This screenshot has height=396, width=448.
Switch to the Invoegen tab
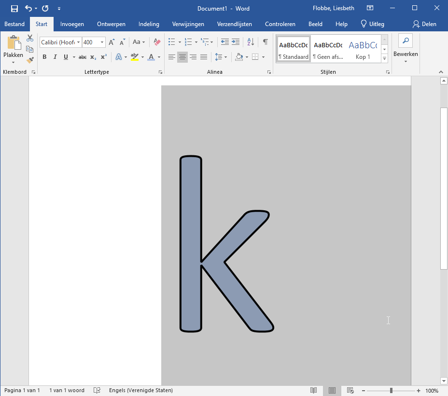72,24
